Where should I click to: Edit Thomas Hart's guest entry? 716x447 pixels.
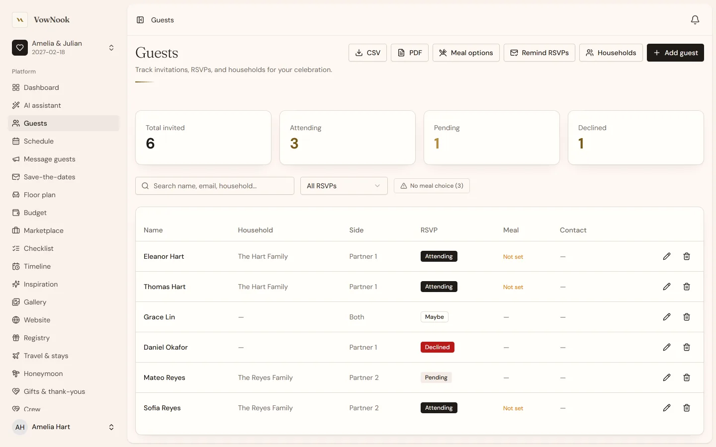click(x=667, y=287)
